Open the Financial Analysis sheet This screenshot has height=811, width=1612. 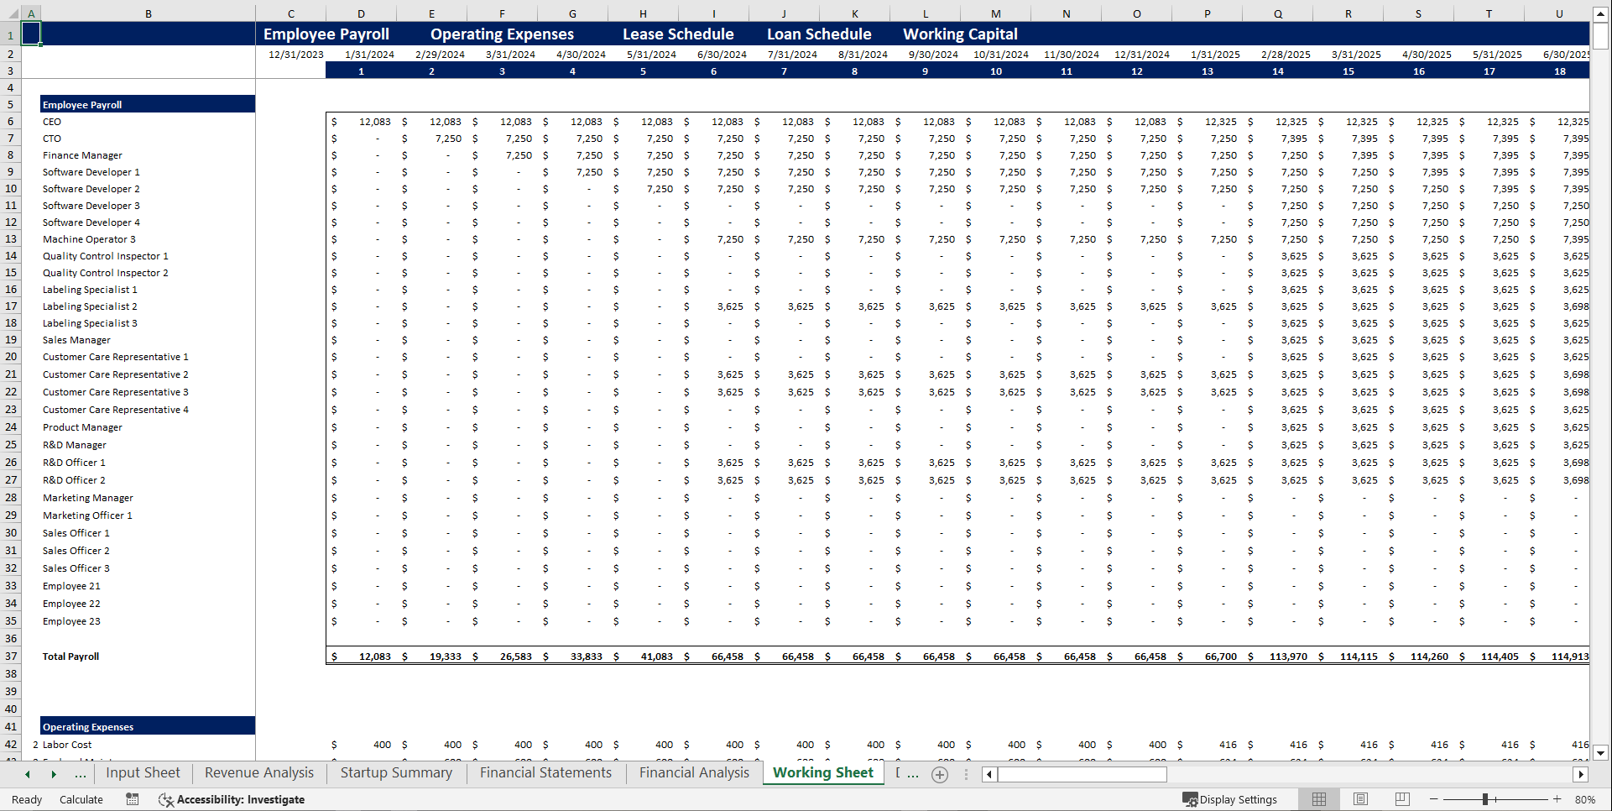[x=693, y=772]
